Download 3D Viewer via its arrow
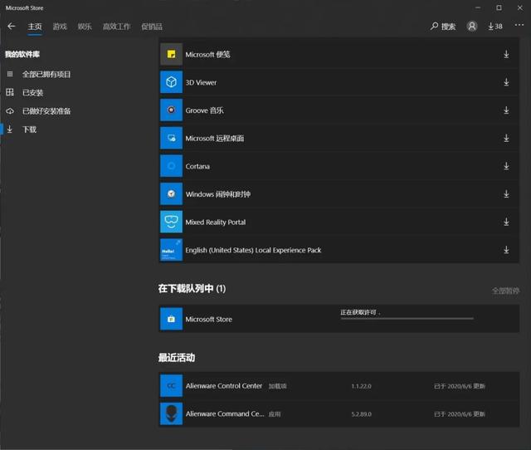Image resolution: width=531 pixels, height=450 pixels. coord(506,82)
